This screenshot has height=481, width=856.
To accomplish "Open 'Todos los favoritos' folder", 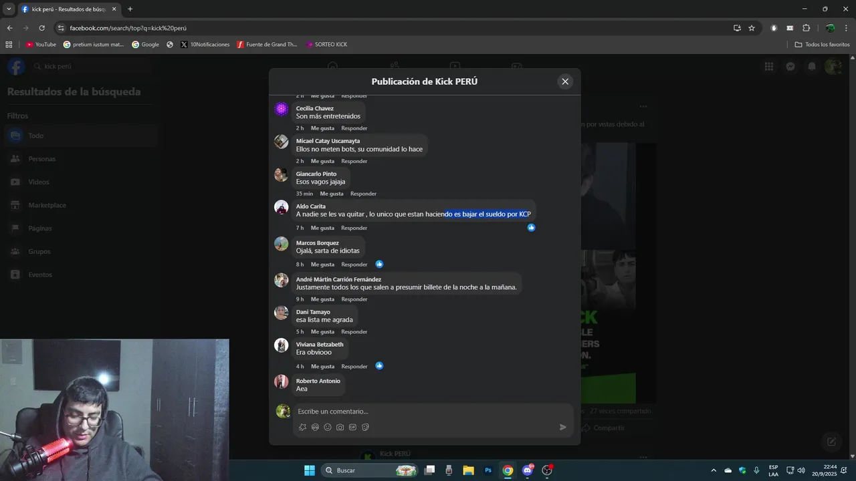I will coord(822,45).
